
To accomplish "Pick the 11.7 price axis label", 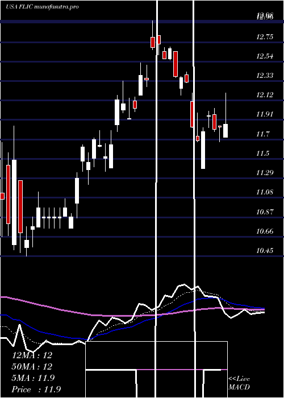I will [x=263, y=134].
